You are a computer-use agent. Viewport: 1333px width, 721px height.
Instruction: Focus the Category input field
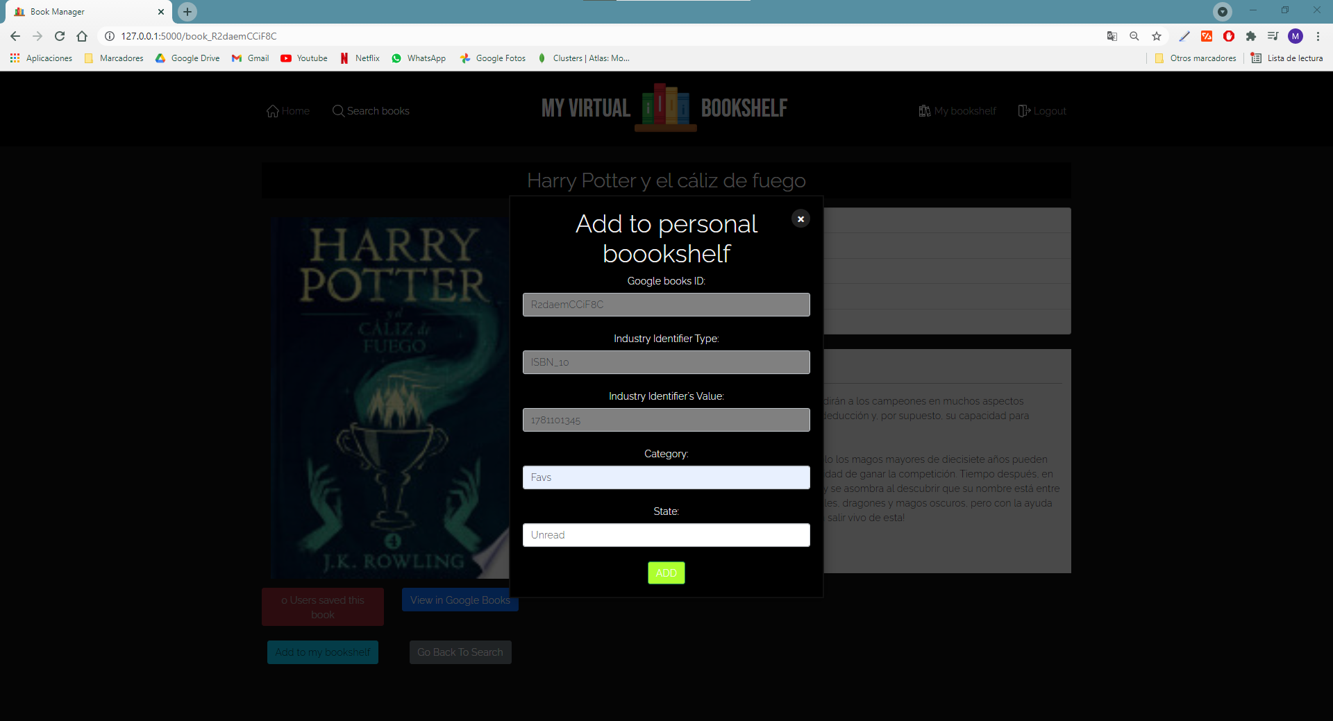pyautogui.click(x=666, y=477)
